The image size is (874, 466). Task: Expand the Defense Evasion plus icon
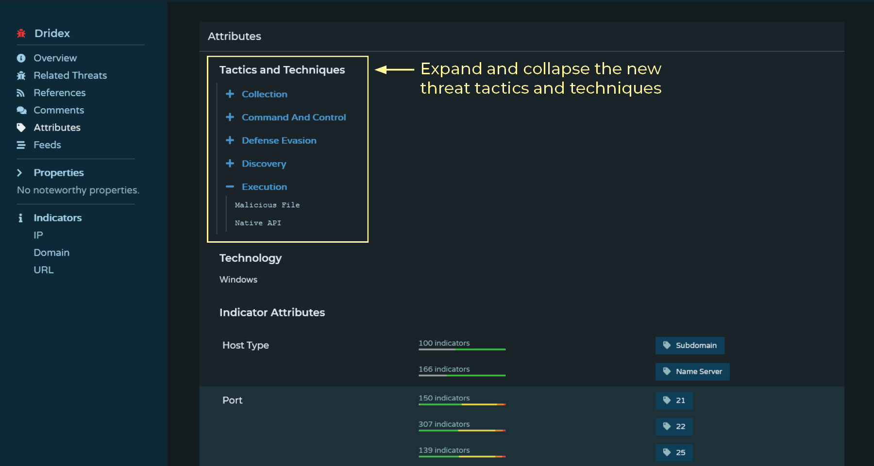coord(230,140)
